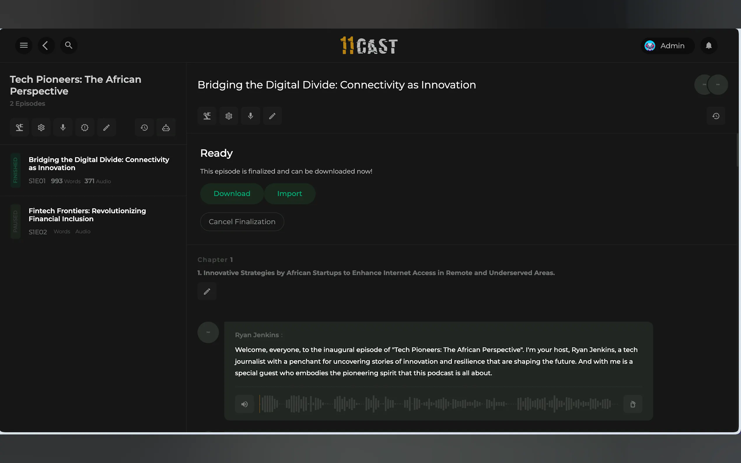The width and height of the screenshot is (741, 463).
Task: Seek within the audio waveform
Action: [438, 404]
